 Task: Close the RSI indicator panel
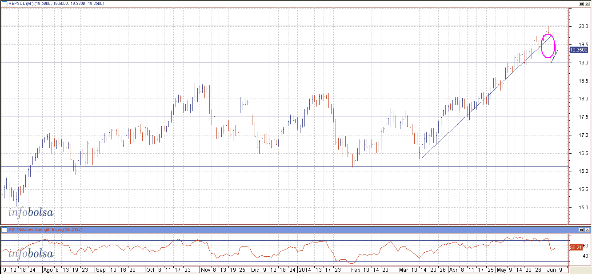click(x=588, y=230)
